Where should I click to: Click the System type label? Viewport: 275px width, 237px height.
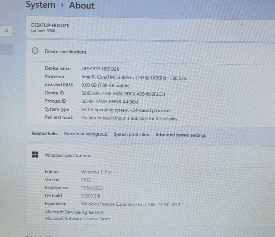click(x=57, y=109)
